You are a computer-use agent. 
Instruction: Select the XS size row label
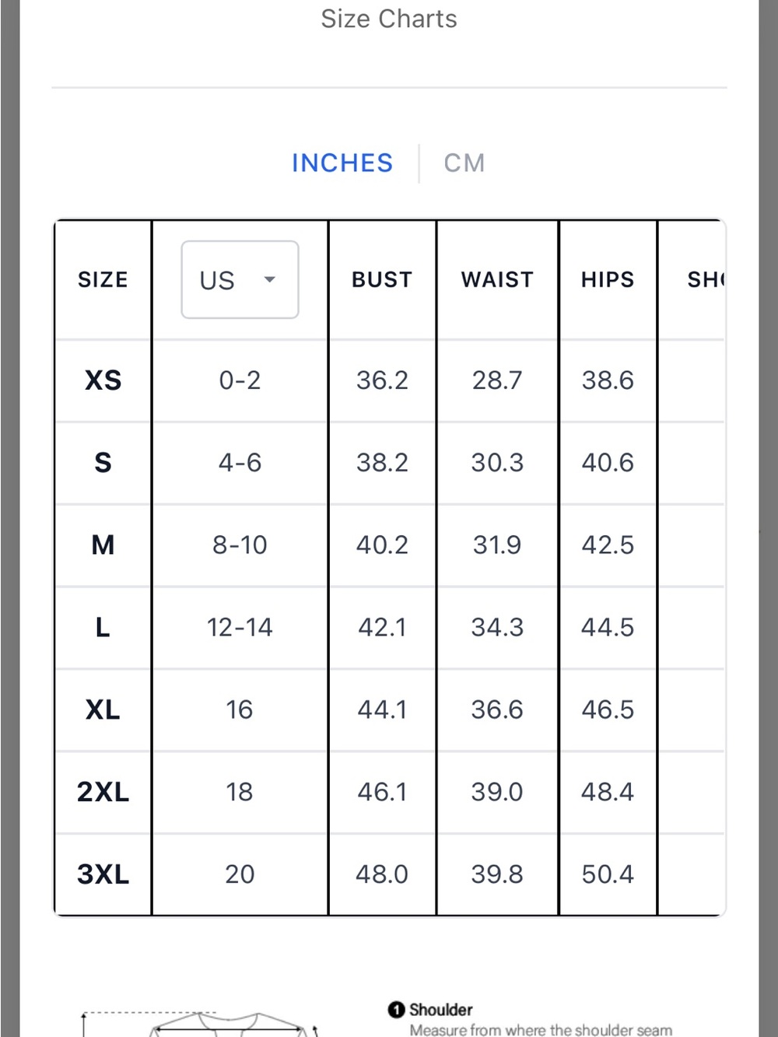pyautogui.click(x=103, y=380)
